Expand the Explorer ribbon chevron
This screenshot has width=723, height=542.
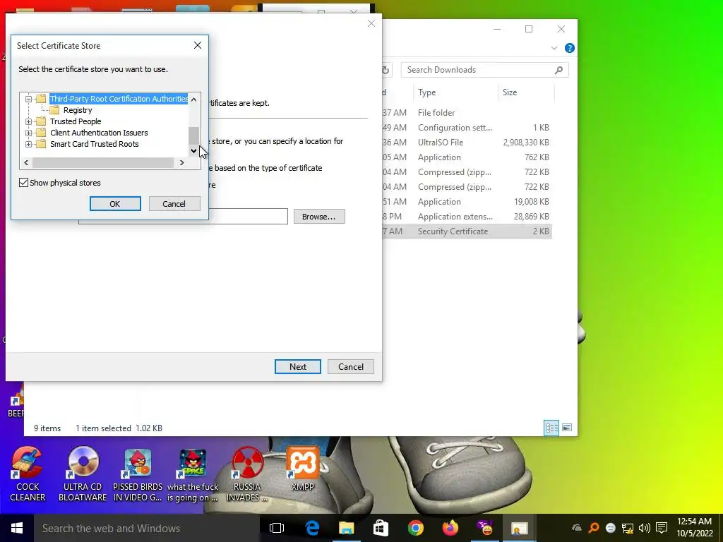point(554,48)
